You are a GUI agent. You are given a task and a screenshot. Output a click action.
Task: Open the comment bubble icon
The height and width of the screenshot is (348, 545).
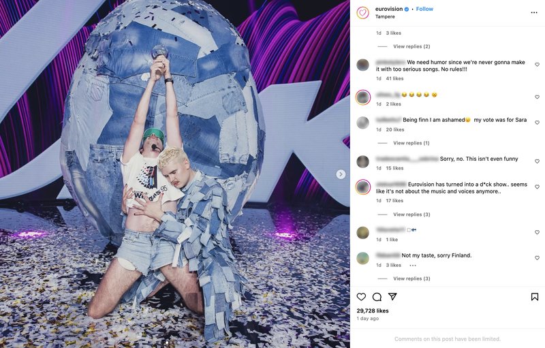tap(377, 297)
